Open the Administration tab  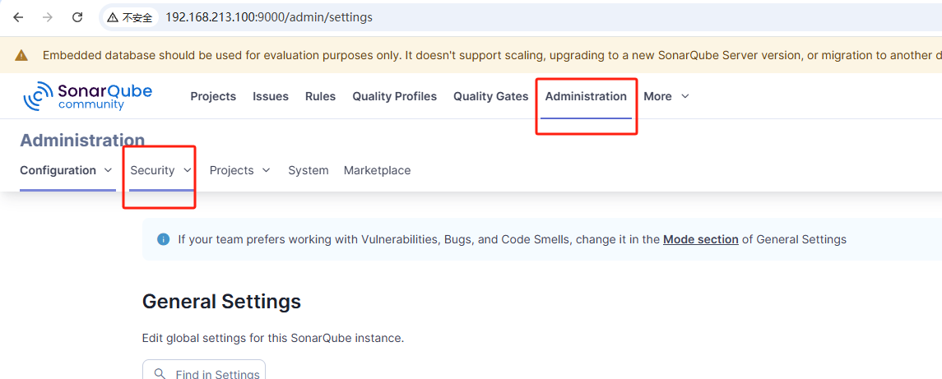(586, 96)
